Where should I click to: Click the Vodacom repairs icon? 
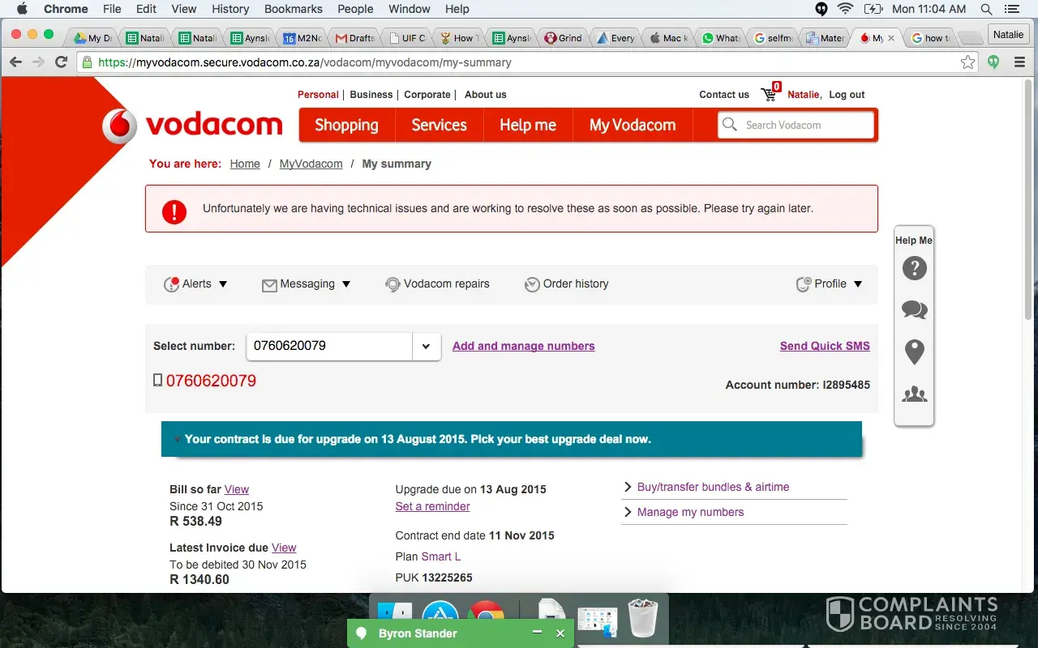(392, 284)
